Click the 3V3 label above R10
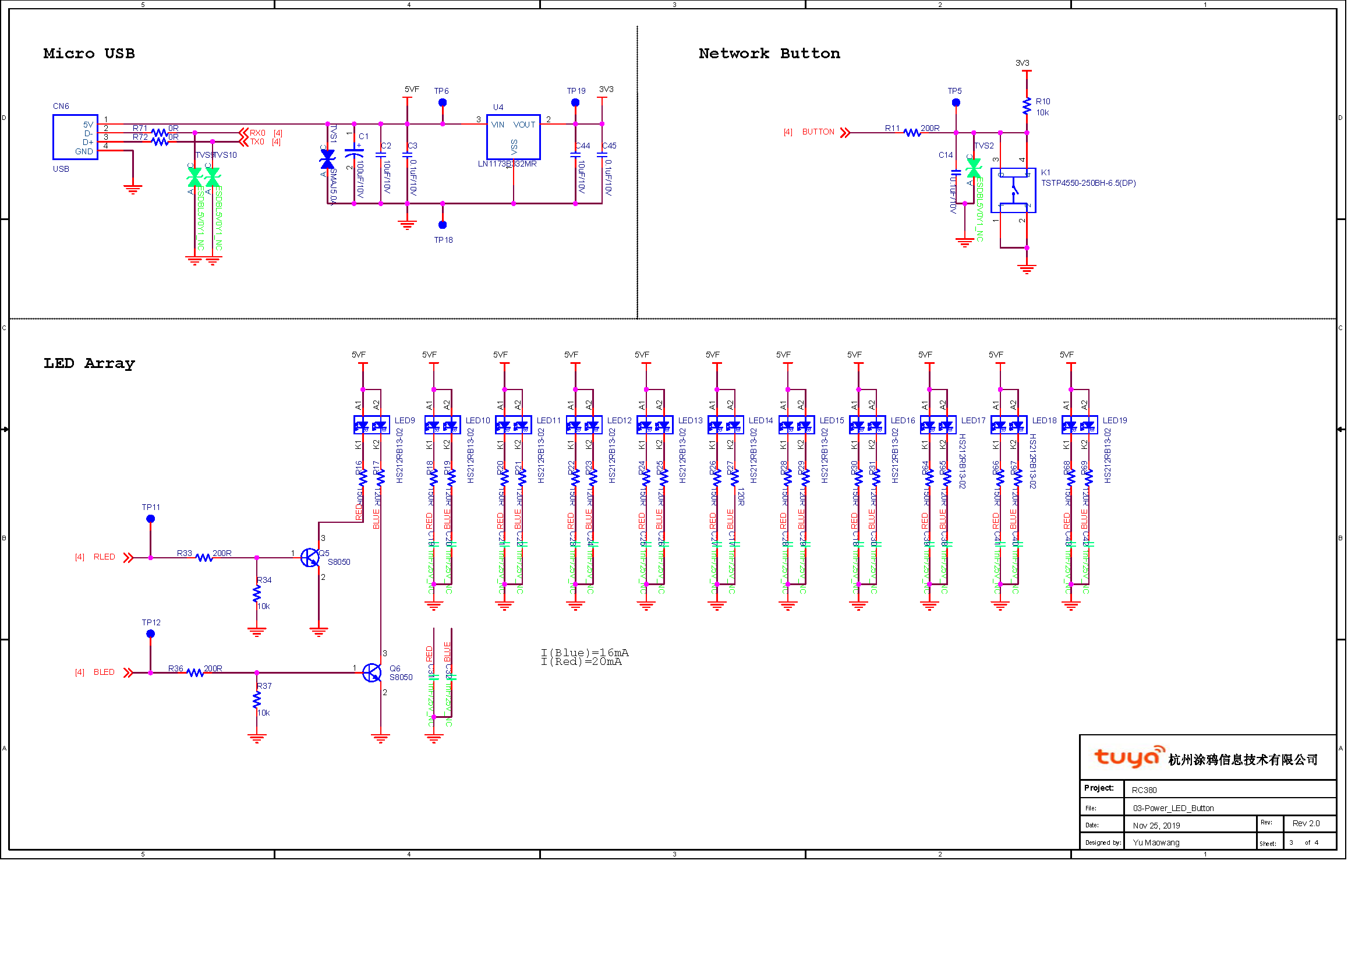This screenshot has height=963, width=1362. point(1023,63)
